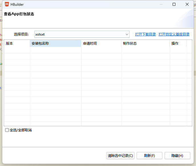Maximize the HBuilder dialog window
Viewport: 196px width, 166px height.
coord(174,4)
